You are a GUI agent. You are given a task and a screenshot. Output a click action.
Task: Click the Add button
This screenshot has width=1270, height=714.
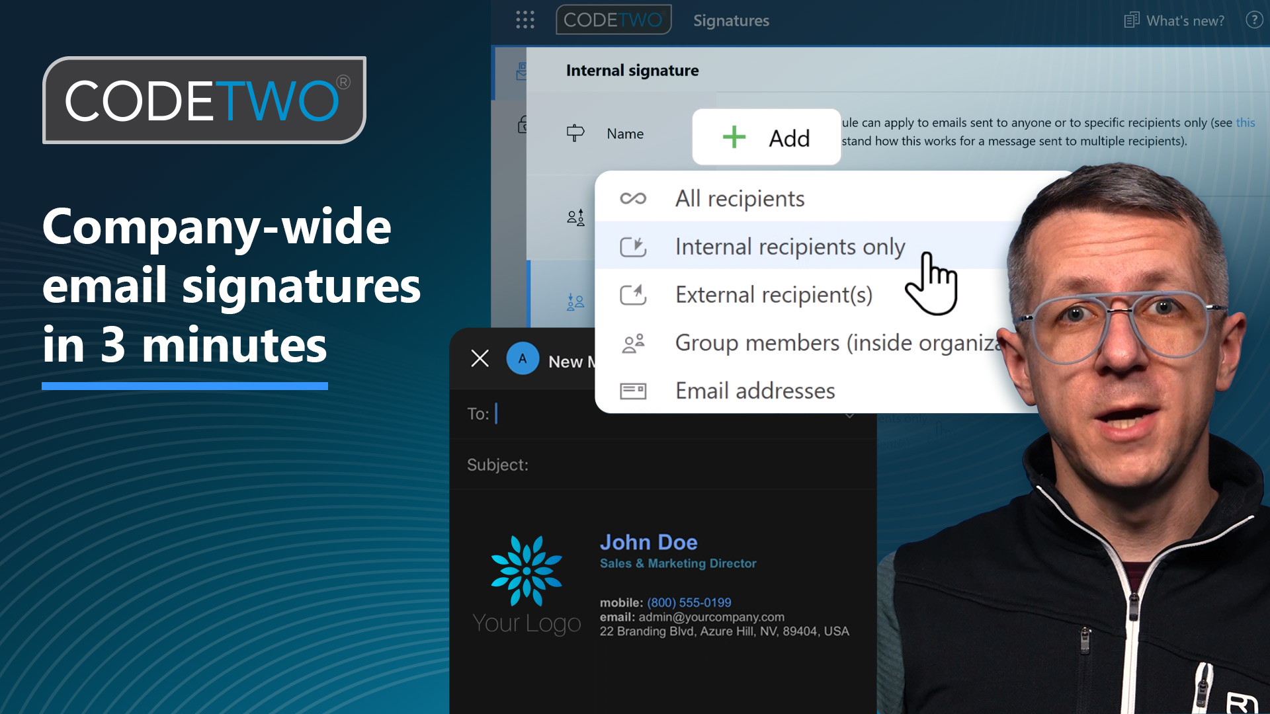pos(767,138)
